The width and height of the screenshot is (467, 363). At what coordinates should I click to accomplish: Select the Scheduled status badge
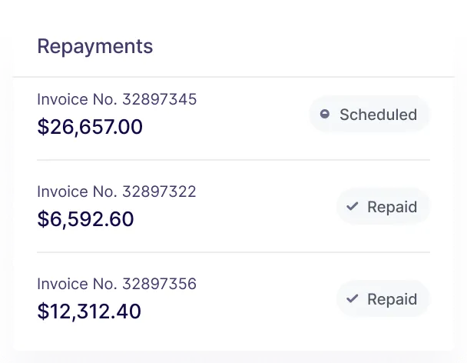[x=369, y=115]
